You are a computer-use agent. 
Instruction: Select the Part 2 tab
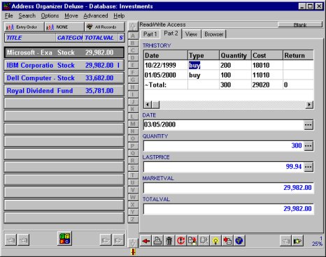pyautogui.click(x=171, y=34)
